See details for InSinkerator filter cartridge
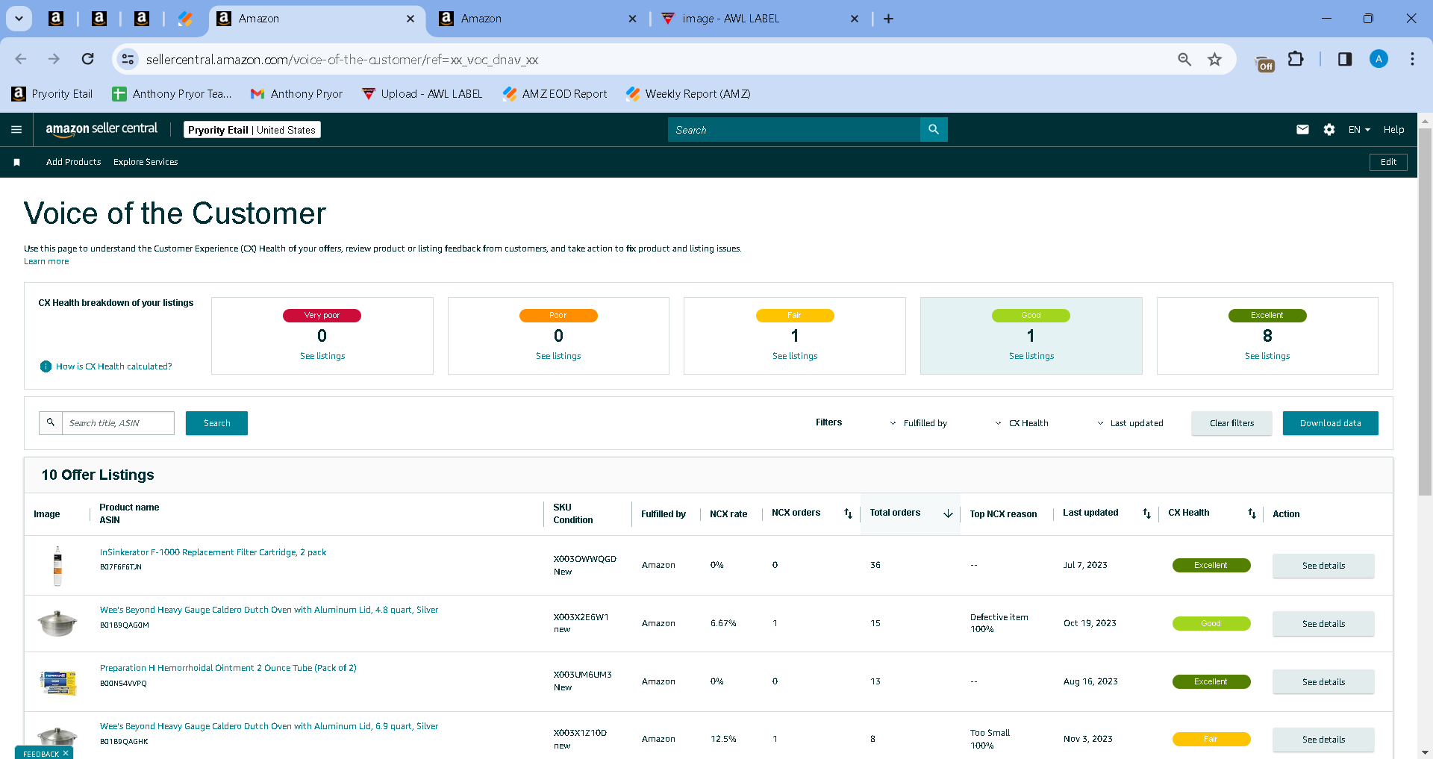This screenshot has width=1433, height=759. click(x=1323, y=566)
